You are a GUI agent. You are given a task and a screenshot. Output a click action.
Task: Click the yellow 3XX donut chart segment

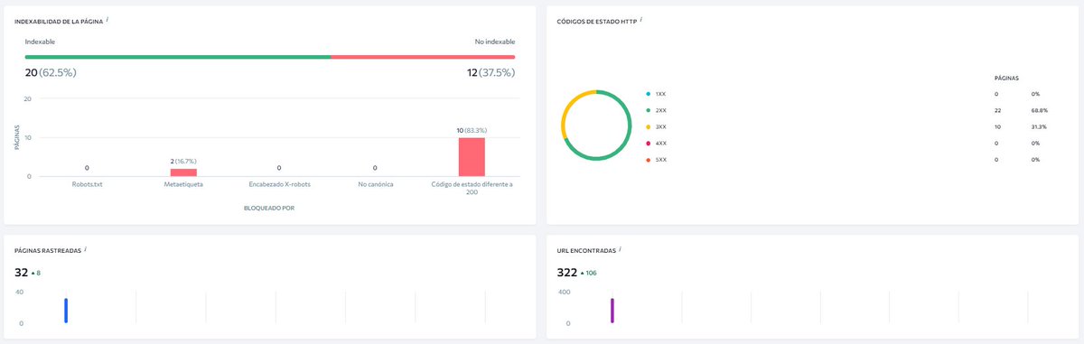(569, 108)
